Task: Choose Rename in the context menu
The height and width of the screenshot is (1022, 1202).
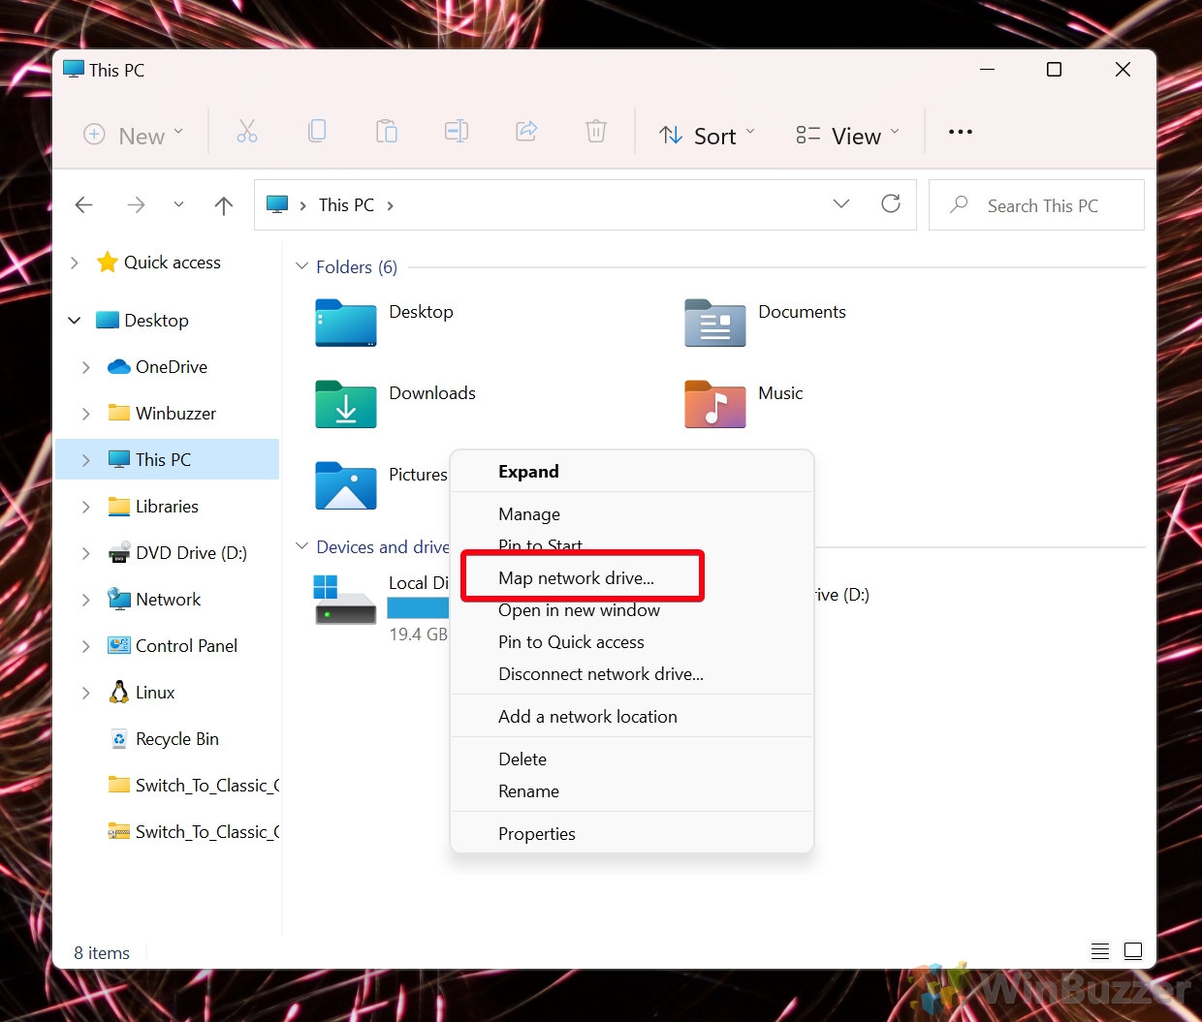Action: tap(632, 791)
